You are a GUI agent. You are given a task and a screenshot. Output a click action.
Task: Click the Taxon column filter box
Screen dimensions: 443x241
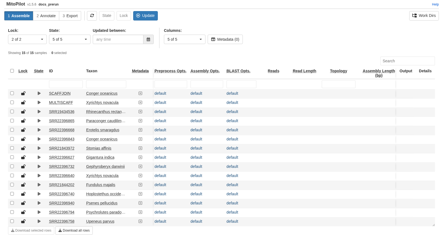coord(106,84)
